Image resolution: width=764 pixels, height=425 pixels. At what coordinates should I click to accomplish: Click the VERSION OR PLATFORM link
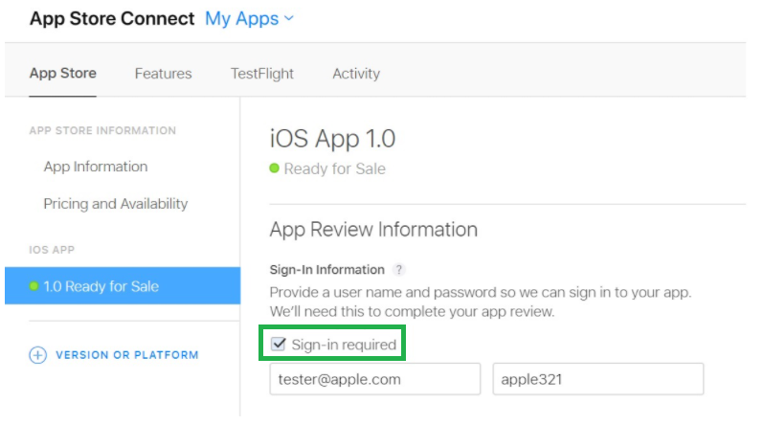pyautogui.click(x=127, y=355)
